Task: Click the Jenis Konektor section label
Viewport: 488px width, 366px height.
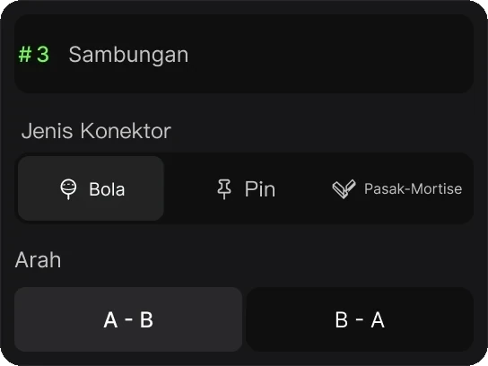Action: pyautogui.click(x=96, y=131)
